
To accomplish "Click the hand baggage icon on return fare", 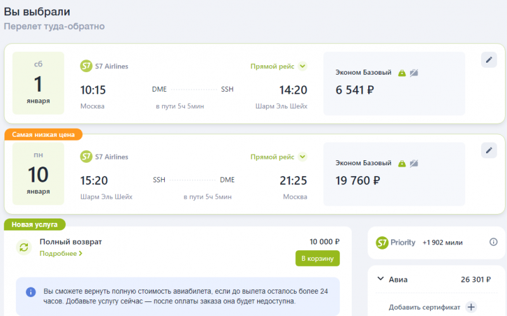I will [x=402, y=163].
